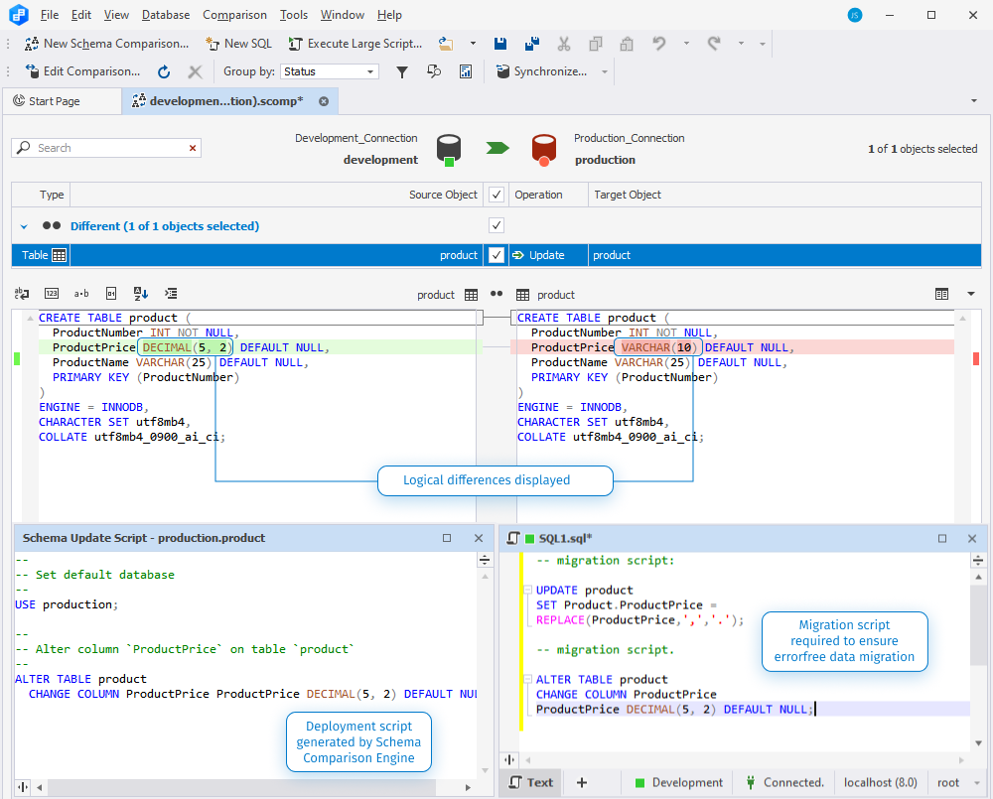Click the Undo arrow icon
Viewport: 993px width, 799px height.
pyautogui.click(x=659, y=43)
